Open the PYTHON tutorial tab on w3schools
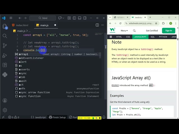This screenshot has height=134, width=179. (x=163, y=37)
